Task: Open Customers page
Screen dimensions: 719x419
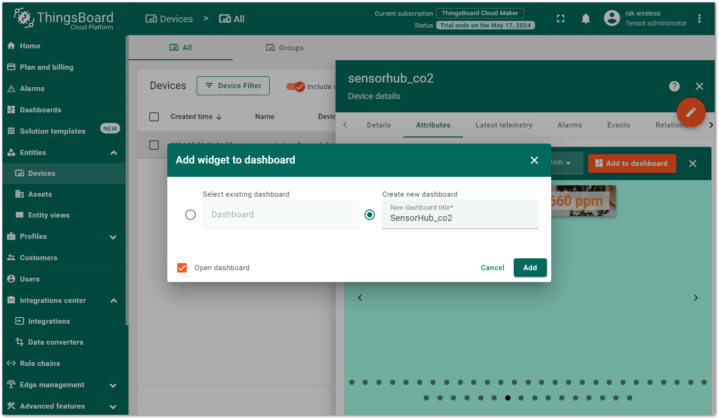Action: coord(64,258)
